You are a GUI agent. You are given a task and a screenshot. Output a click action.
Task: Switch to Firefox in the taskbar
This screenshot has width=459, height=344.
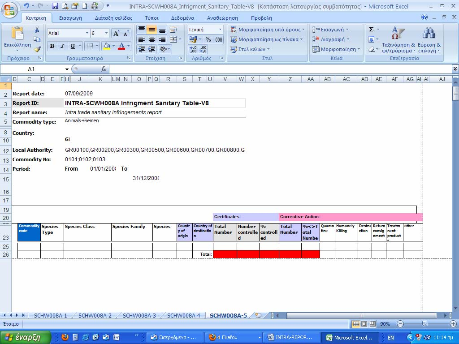(233, 337)
